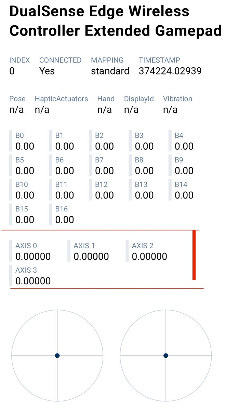Click the HapticActuators label
This screenshot has height=410, width=239.
pyautogui.click(x=61, y=99)
